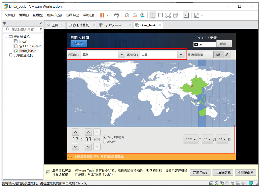Click the message log status bar icon

click(x=251, y=183)
